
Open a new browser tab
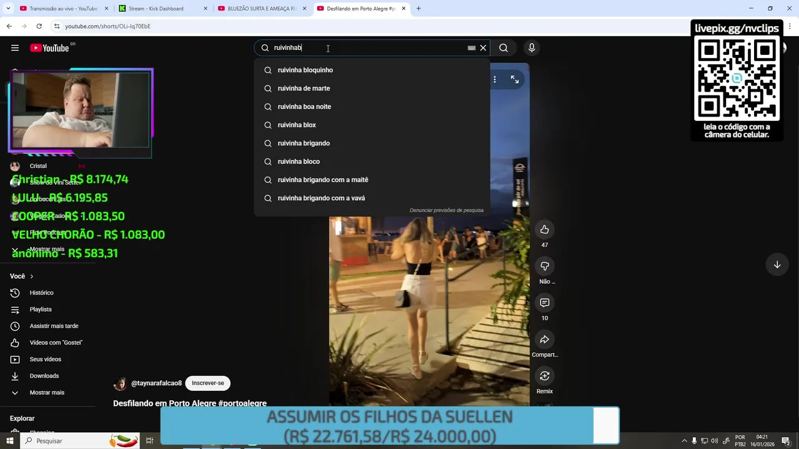point(418,9)
